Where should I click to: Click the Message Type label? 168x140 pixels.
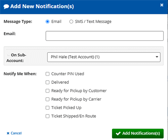(18, 21)
